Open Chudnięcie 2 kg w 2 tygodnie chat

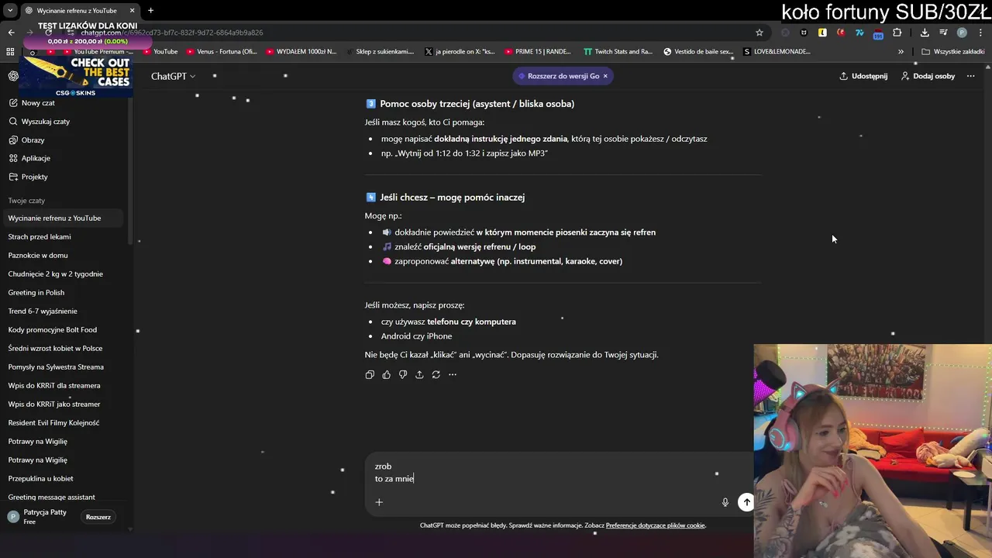click(x=55, y=274)
